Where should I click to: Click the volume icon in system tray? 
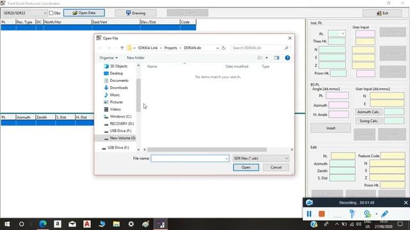359,224
